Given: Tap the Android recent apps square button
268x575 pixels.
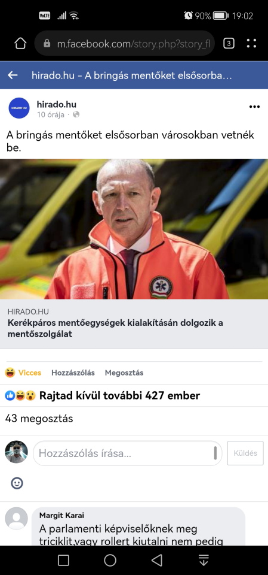Looking at the screenshot, I should coord(64,560).
